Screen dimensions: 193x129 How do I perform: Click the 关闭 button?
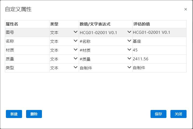[x=178, y=114]
